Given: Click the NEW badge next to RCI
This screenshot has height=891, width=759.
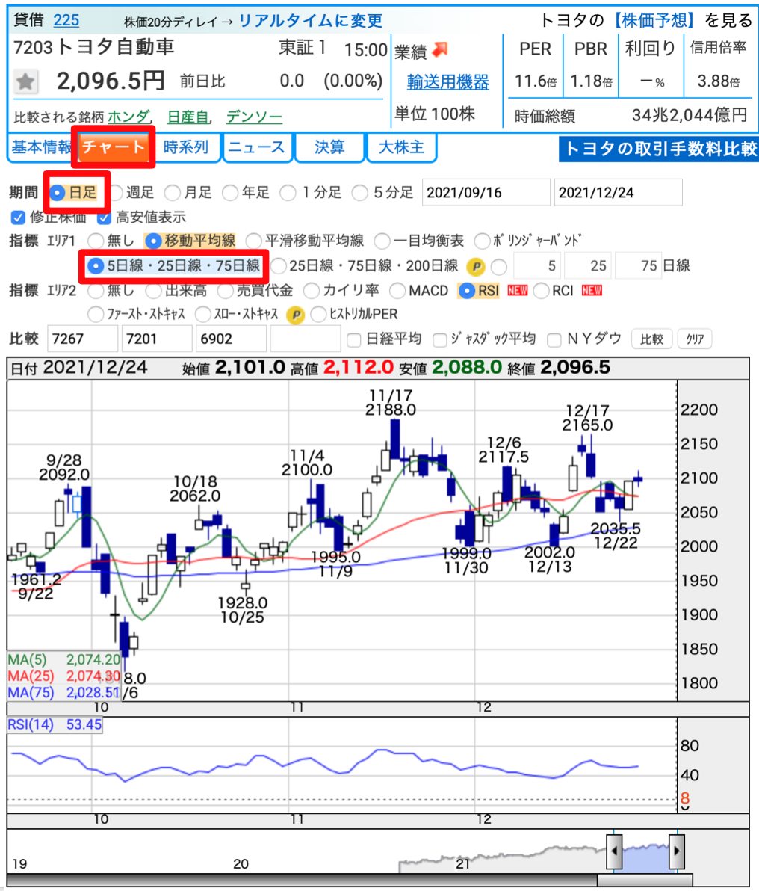Looking at the screenshot, I should pyautogui.click(x=592, y=290).
